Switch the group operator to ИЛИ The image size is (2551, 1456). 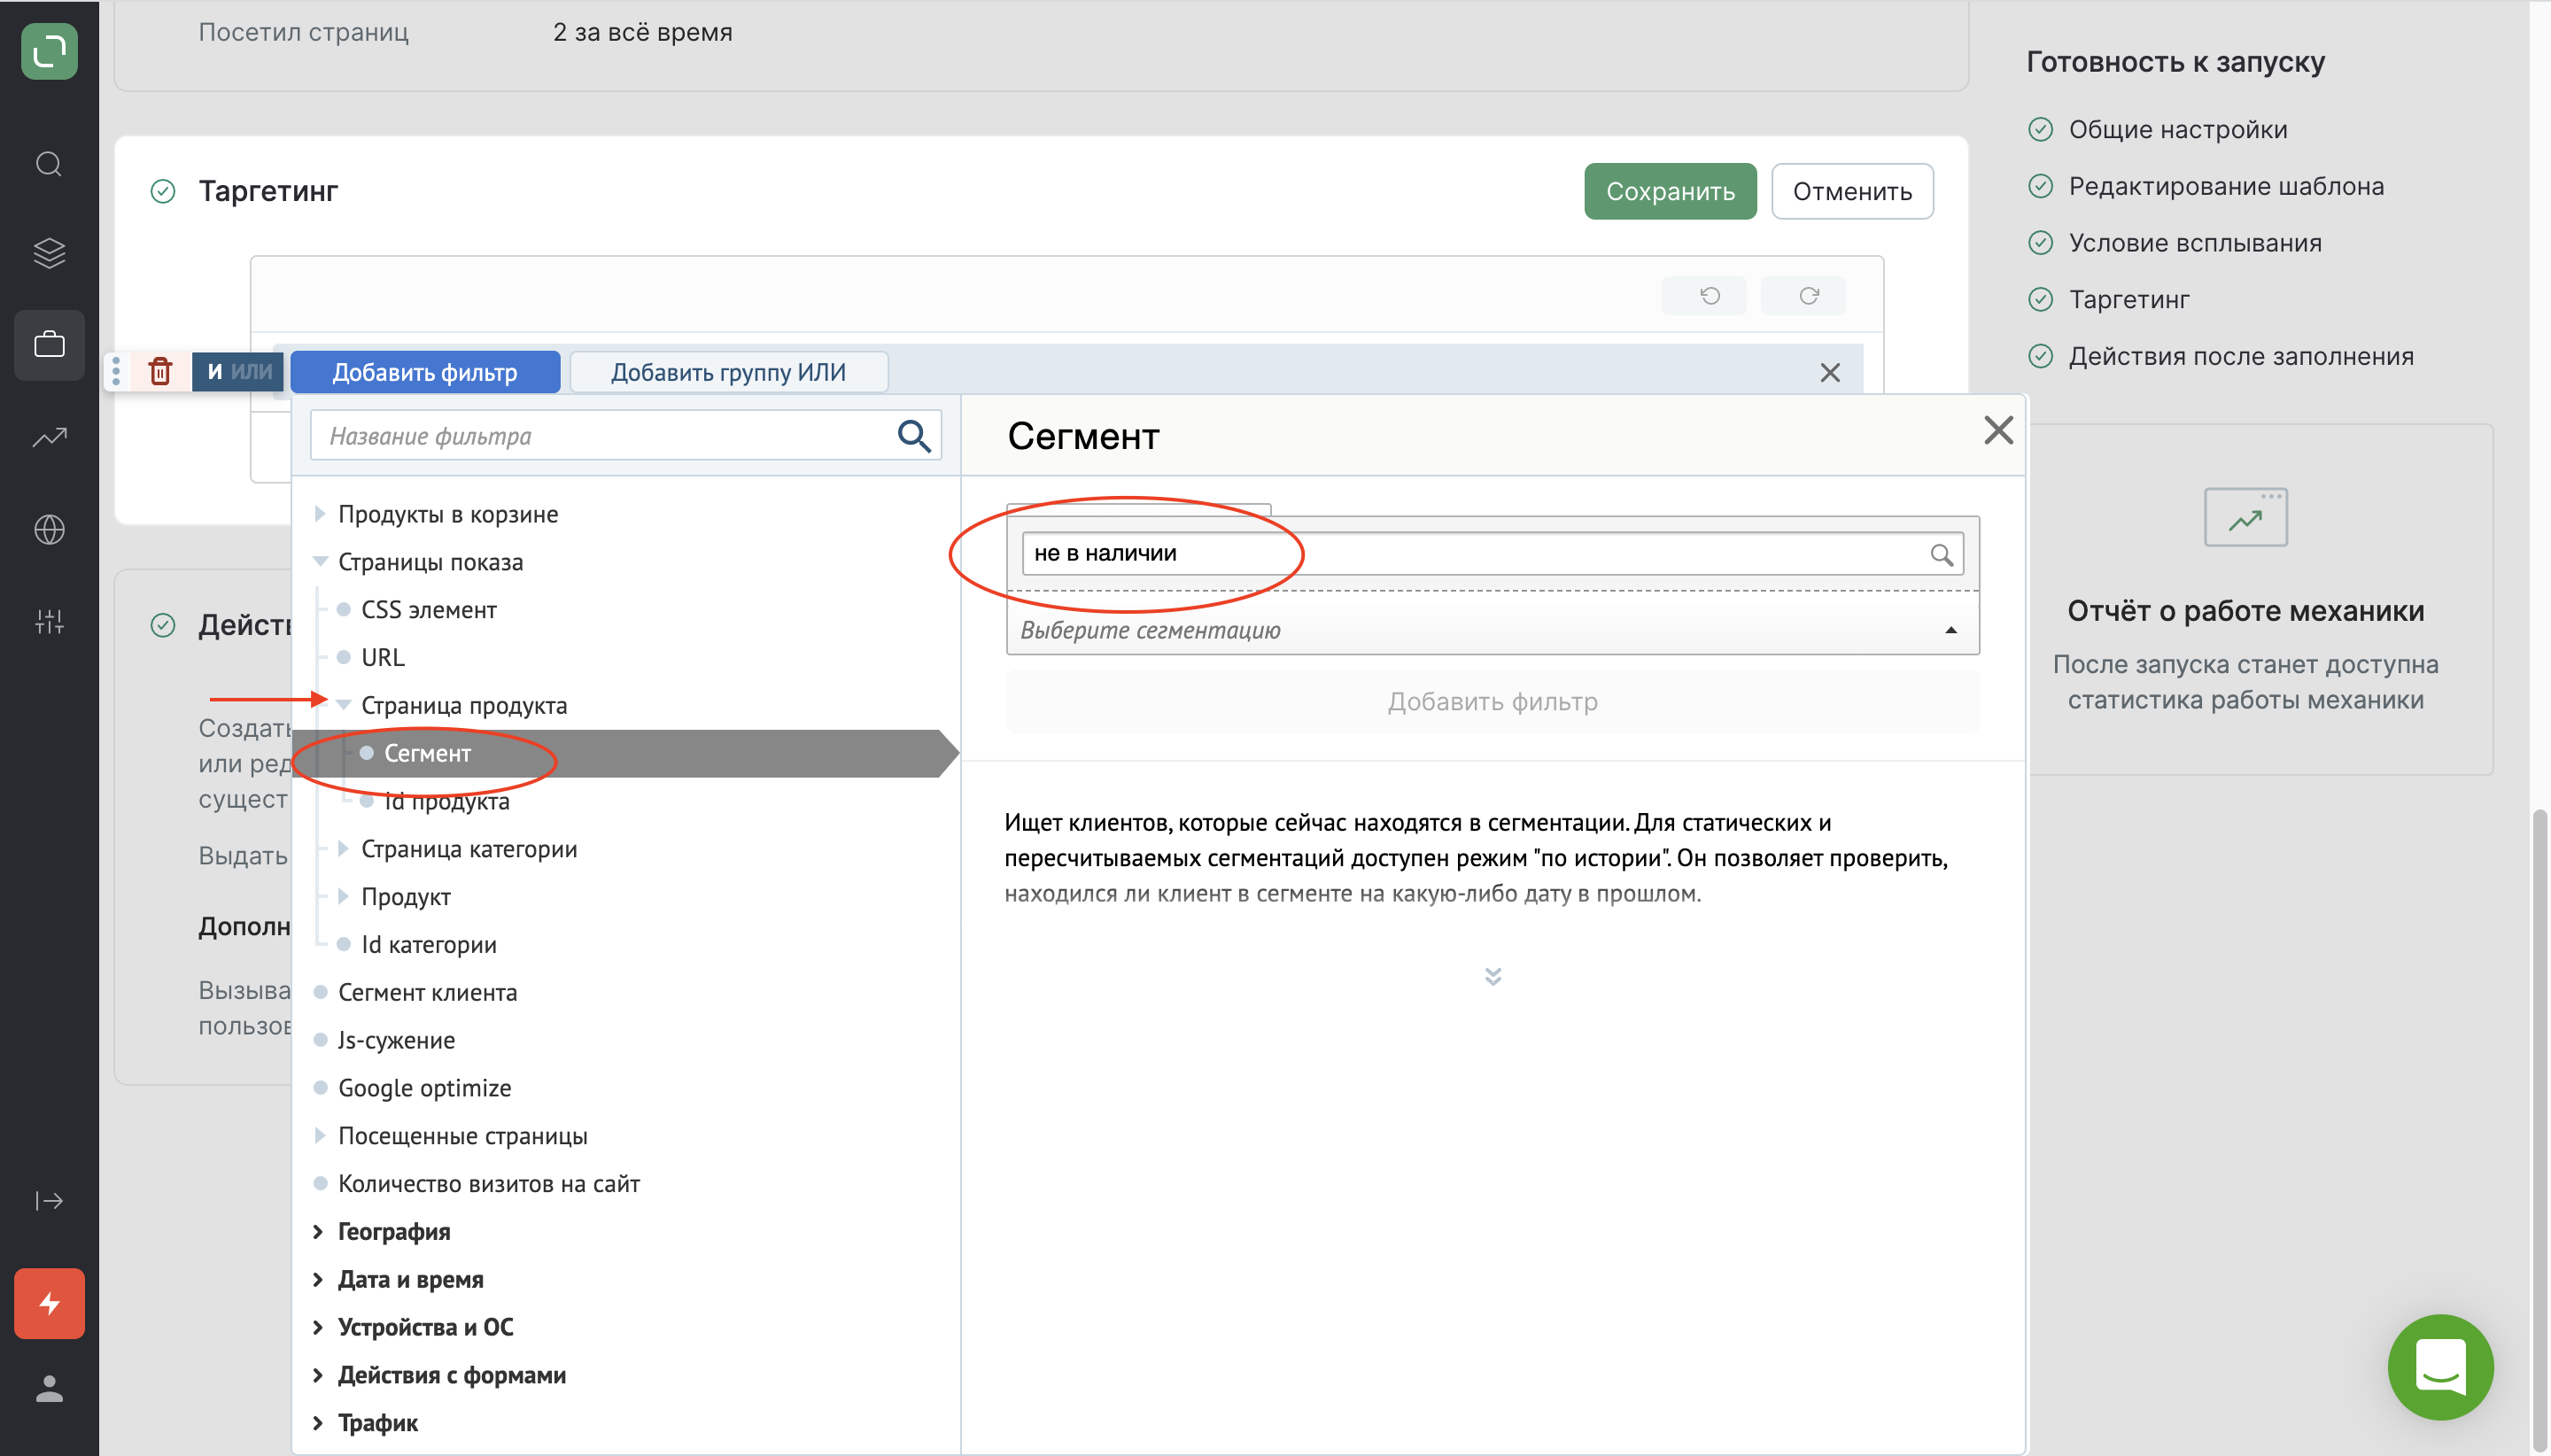tap(251, 372)
